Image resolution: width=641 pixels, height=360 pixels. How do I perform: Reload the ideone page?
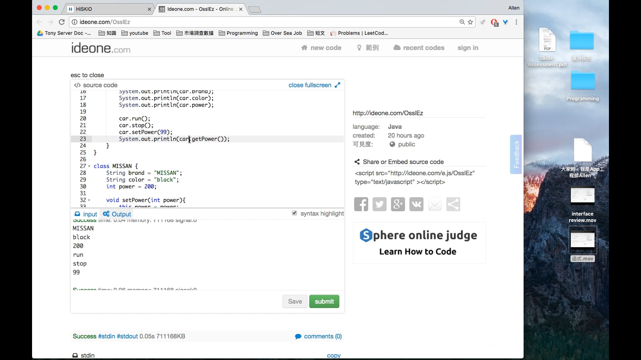[61, 22]
